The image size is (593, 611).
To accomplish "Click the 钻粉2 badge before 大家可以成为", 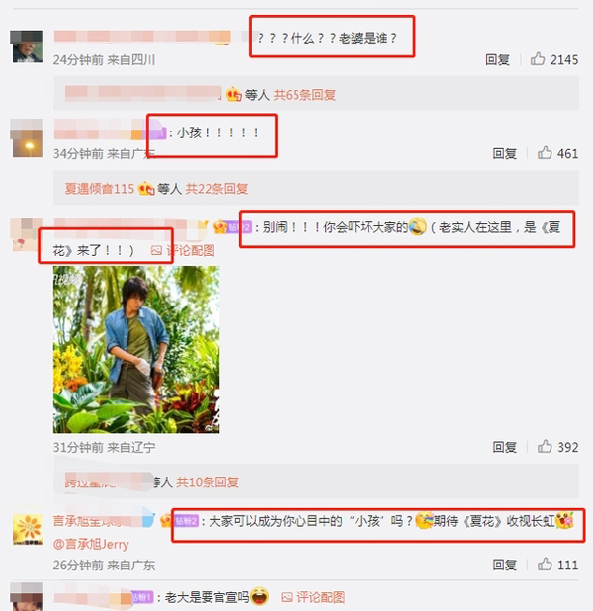I will point(187,521).
